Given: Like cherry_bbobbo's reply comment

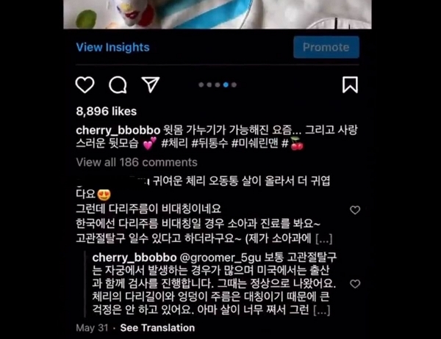Looking at the screenshot, I should [x=355, y=284].
